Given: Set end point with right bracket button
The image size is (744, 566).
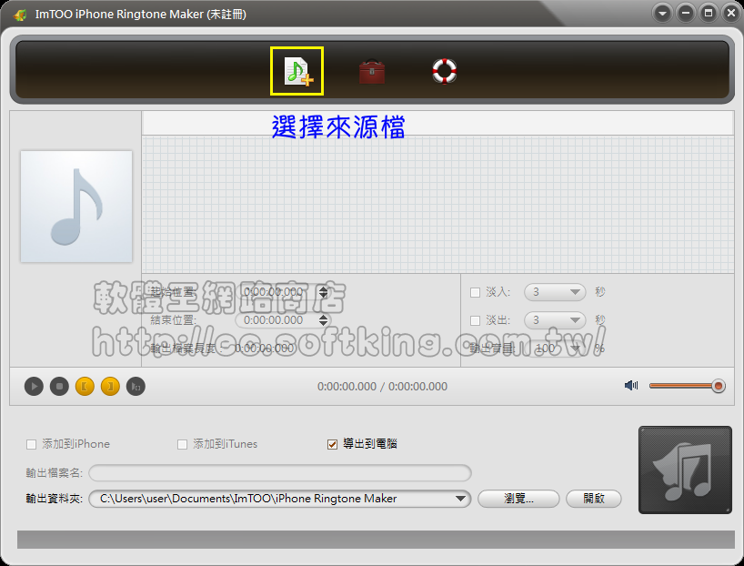Looking at the screenshot, I should tap(109, 387).
